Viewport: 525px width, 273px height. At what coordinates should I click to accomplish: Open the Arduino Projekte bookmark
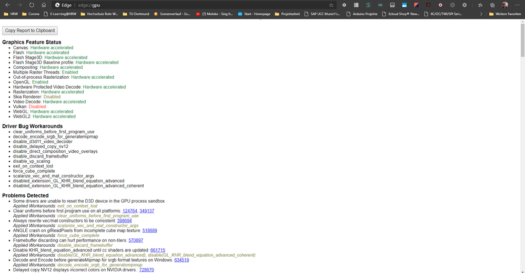[x=361, y=14]
